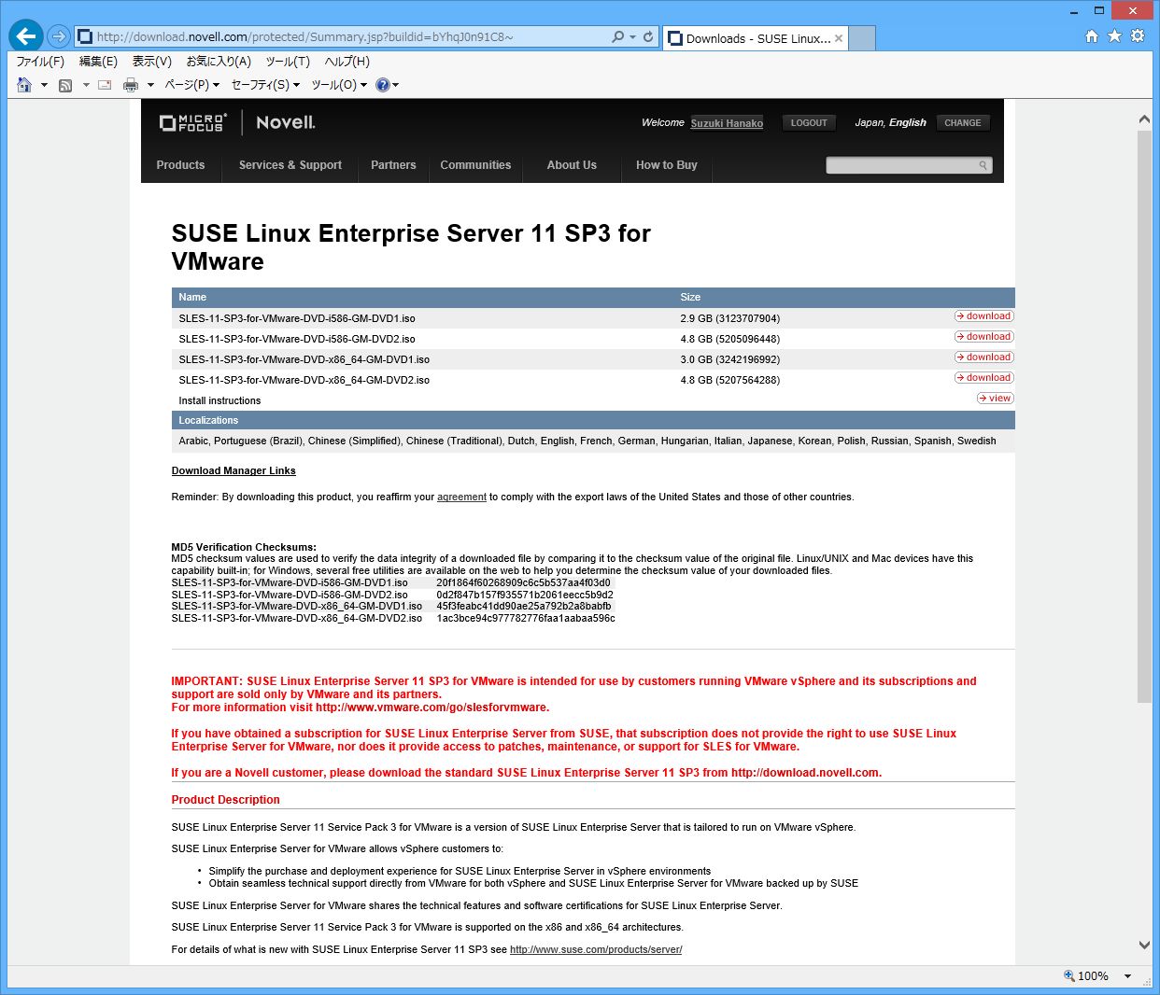Open the Products navigation item
The height and width of the screenshot is (995, 1160).
click(x=180, y=165)
